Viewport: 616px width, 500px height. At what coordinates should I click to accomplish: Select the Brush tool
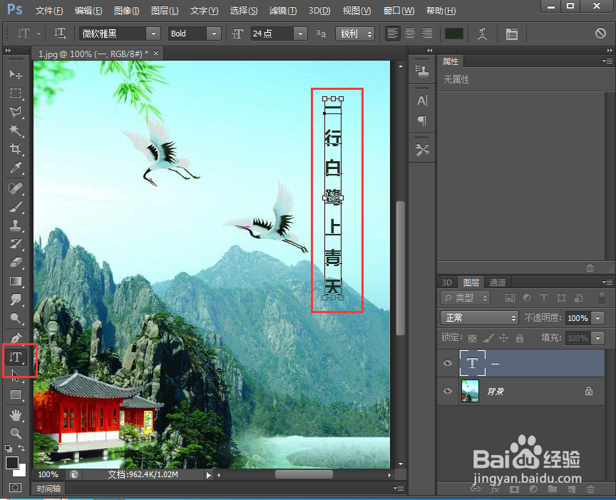coord(16,207)
